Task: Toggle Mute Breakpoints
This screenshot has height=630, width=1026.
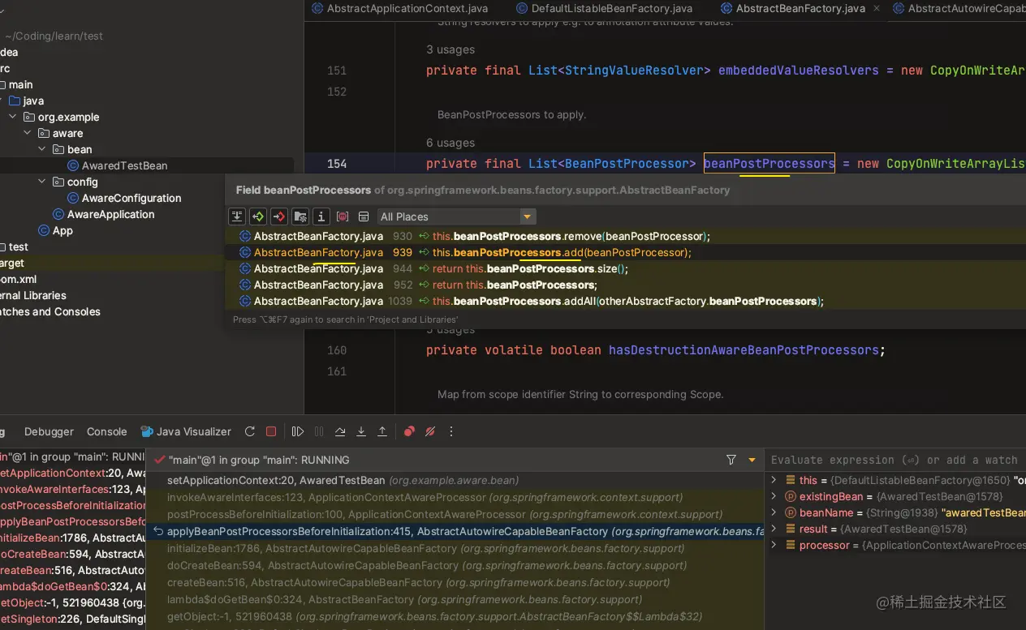Action: click(430, 431)
